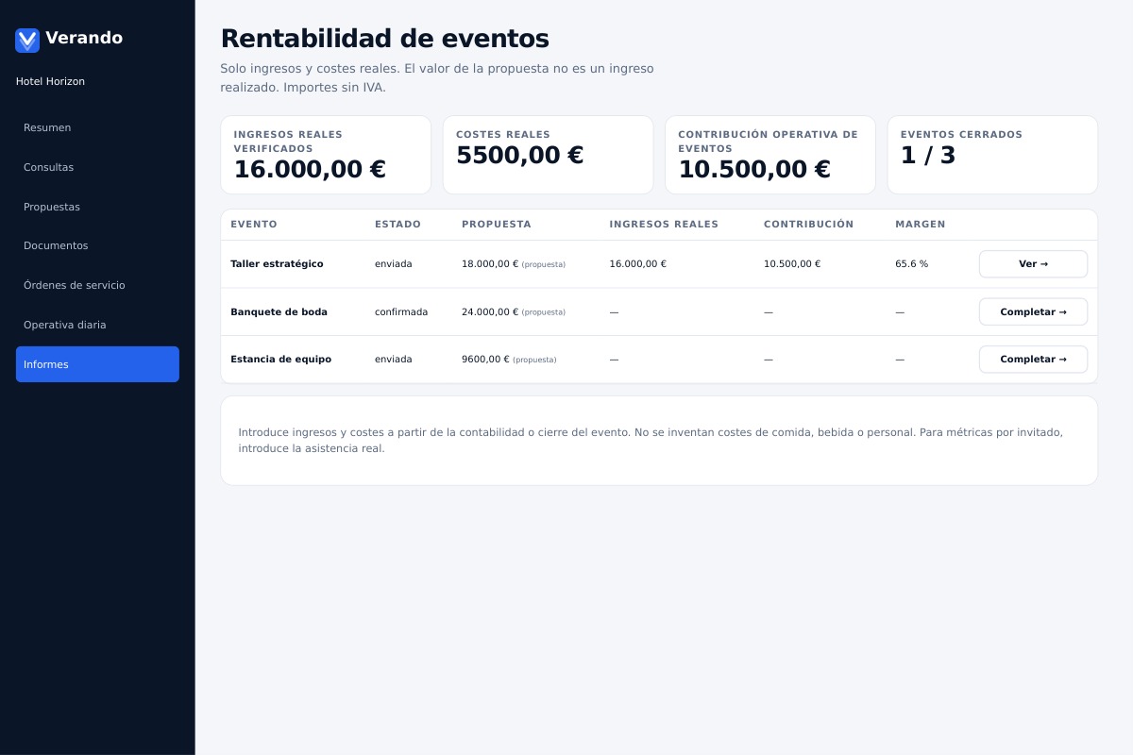Click the 5500,00 € costes reales value
The width and height of the screenshot is (1133, 755).
pyautogui.click(x=519, y=156)
